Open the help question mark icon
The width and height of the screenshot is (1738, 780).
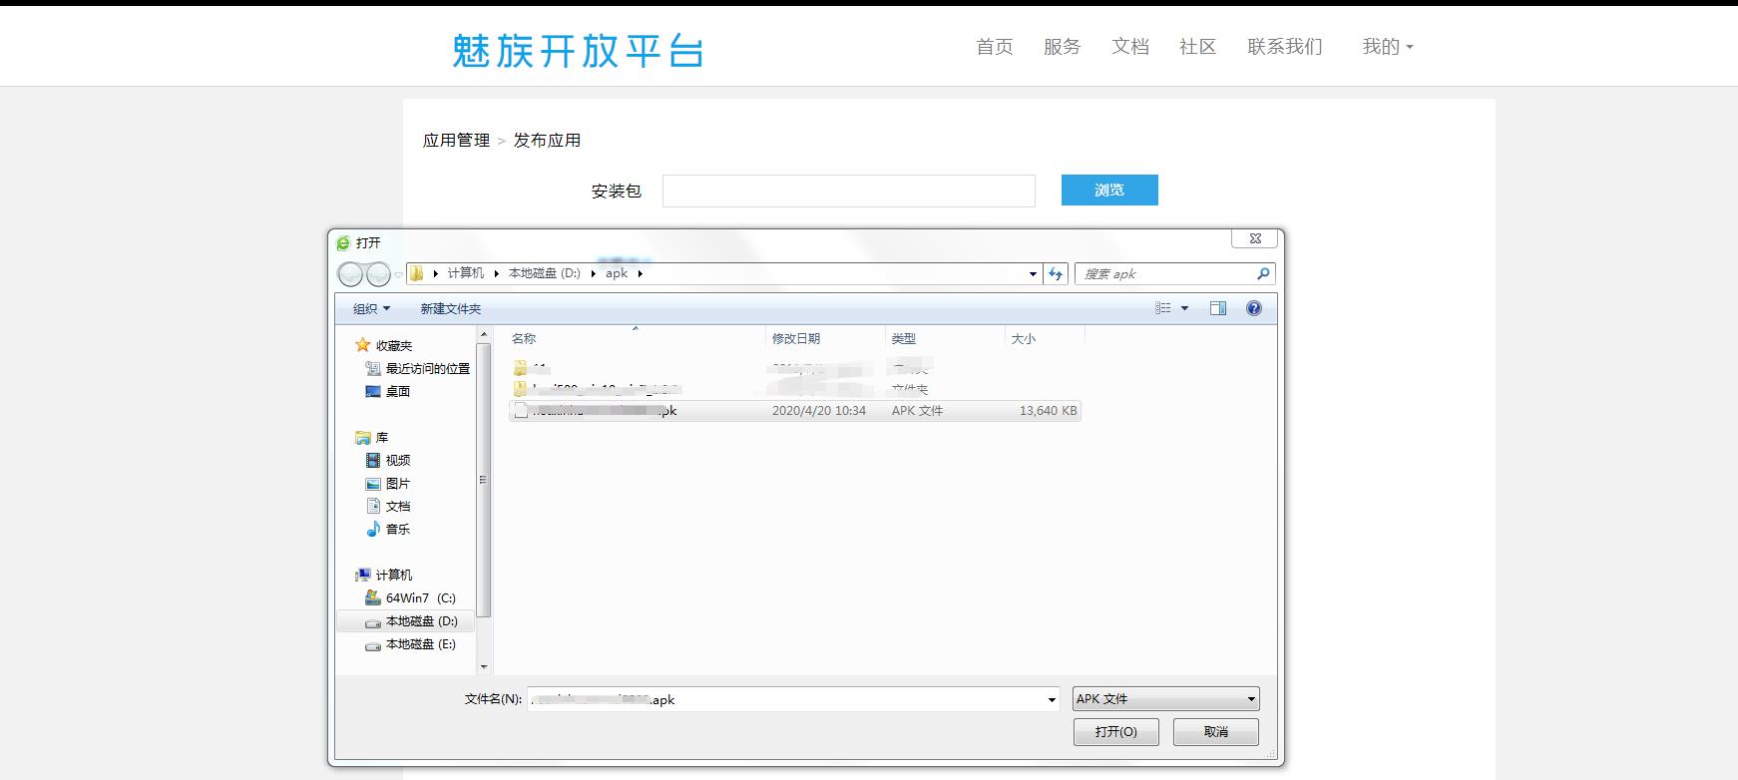point(1254,308)
